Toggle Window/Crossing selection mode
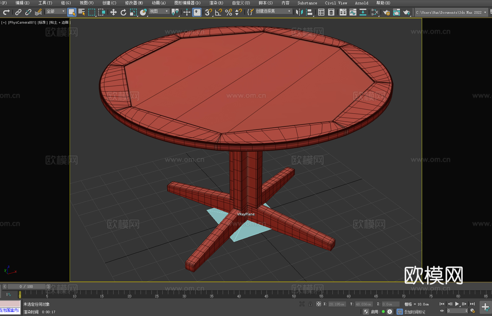Image resolution: width=492 pixels, height=316 pixels. [102, 12]
